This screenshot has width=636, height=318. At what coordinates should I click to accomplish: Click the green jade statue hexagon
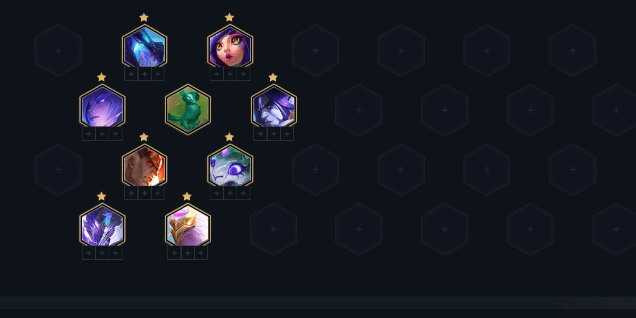tap(188, 109)
